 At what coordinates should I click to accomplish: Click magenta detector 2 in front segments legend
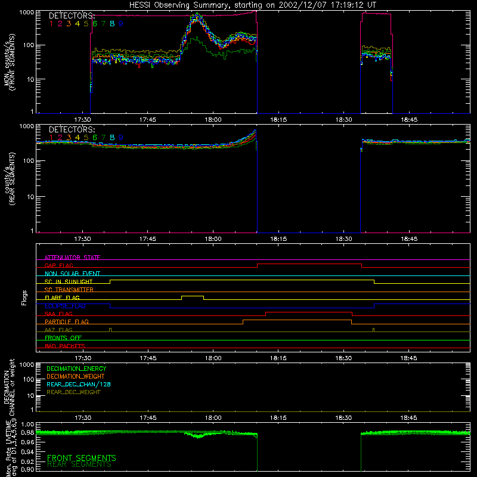[x=60, y=24]
